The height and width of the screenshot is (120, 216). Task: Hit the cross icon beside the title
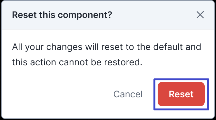pyautogui.click(x=200, y=15)
